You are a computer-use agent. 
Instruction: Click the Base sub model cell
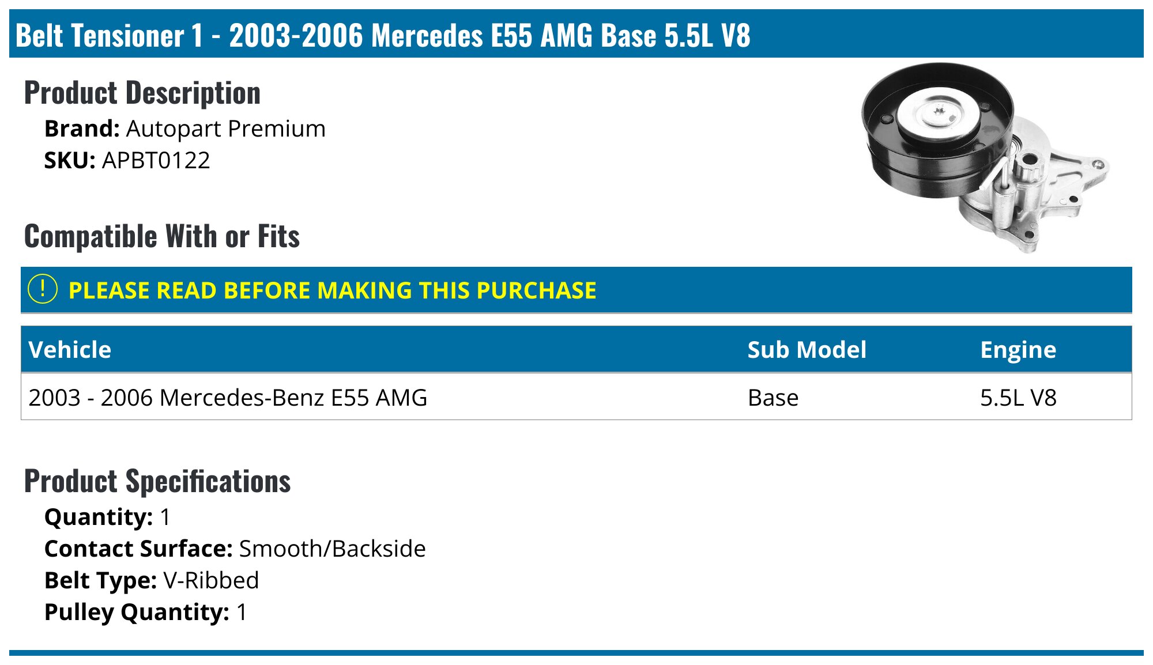(773, 398)
